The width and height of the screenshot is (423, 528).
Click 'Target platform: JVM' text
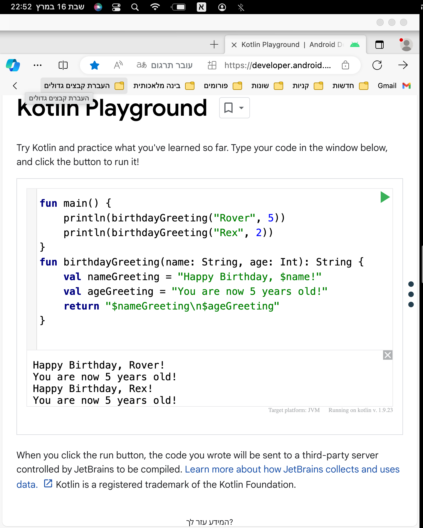coord(294,410)
